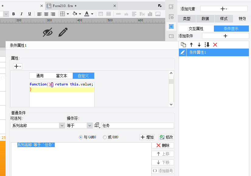Center-align the cell text
The image size is (251, 176).
[x=46, y=14]
